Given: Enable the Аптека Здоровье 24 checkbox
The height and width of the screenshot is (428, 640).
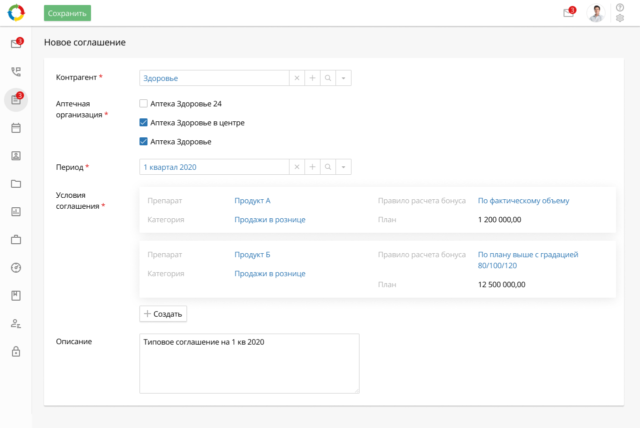Looking at the screenshot, I should pyautogui.click(x=143, y=104).
